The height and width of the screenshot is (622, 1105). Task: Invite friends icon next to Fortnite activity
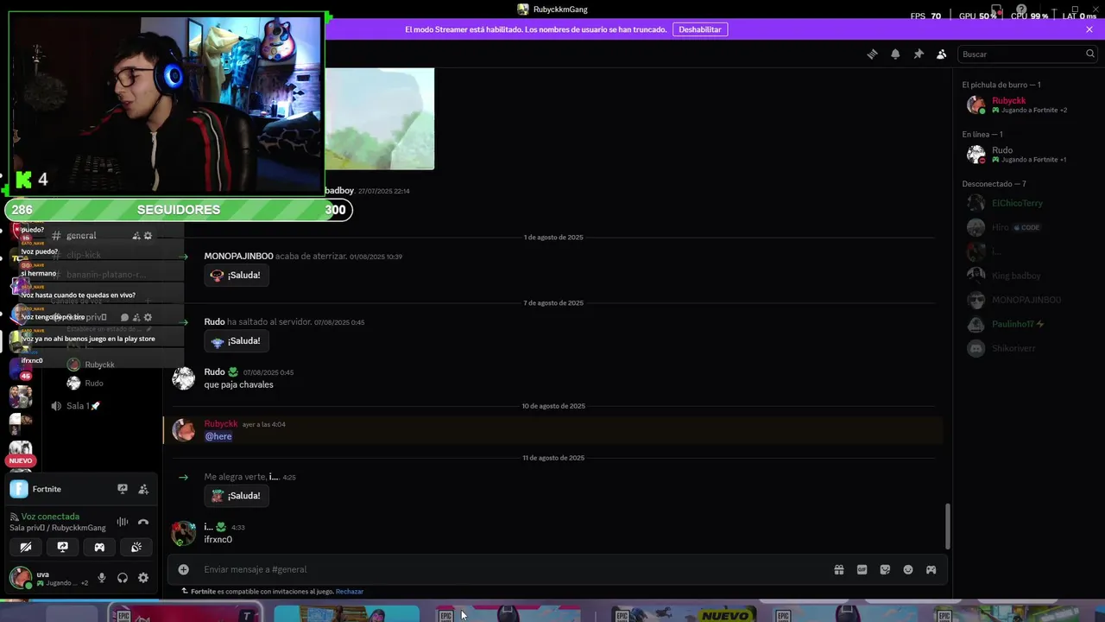click(x=143, y=489)
